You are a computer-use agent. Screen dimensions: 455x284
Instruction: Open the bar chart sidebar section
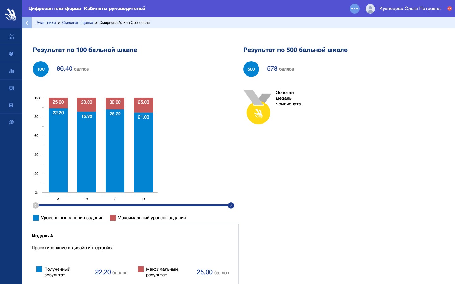[x=11, y=71]
